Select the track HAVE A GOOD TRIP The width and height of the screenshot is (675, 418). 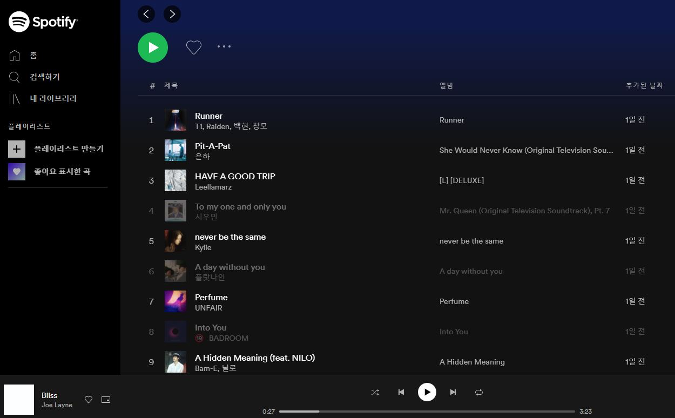click(x=235, y=176)
